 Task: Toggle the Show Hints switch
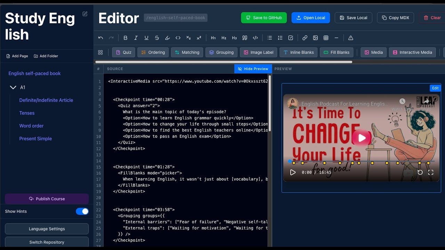(82, 211)
